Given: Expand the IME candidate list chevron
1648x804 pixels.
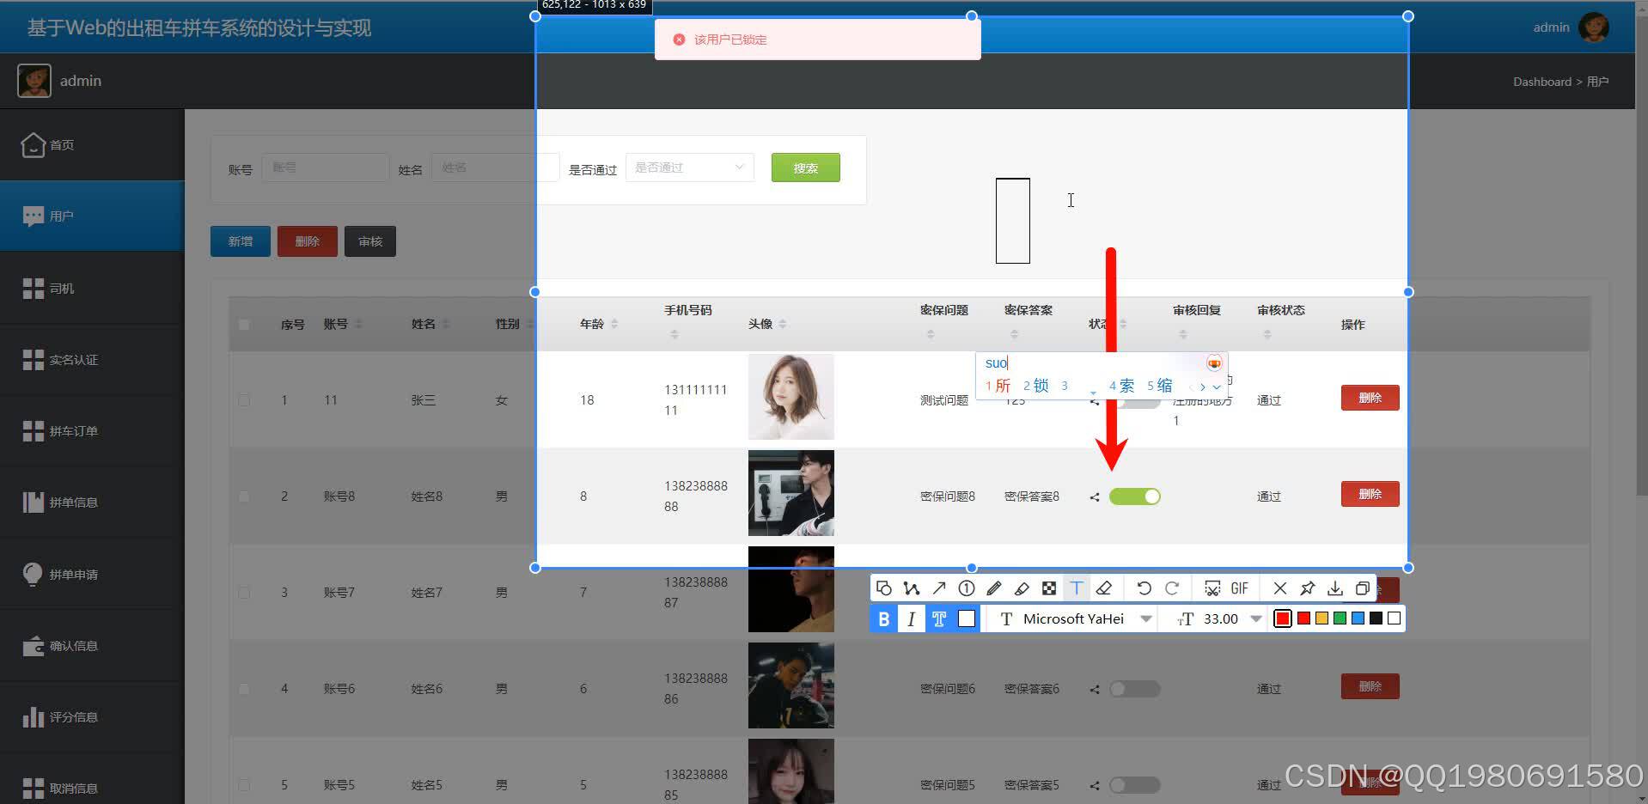Looking at the screenshot, I should pyautogui.click(x=1217, y=387).
